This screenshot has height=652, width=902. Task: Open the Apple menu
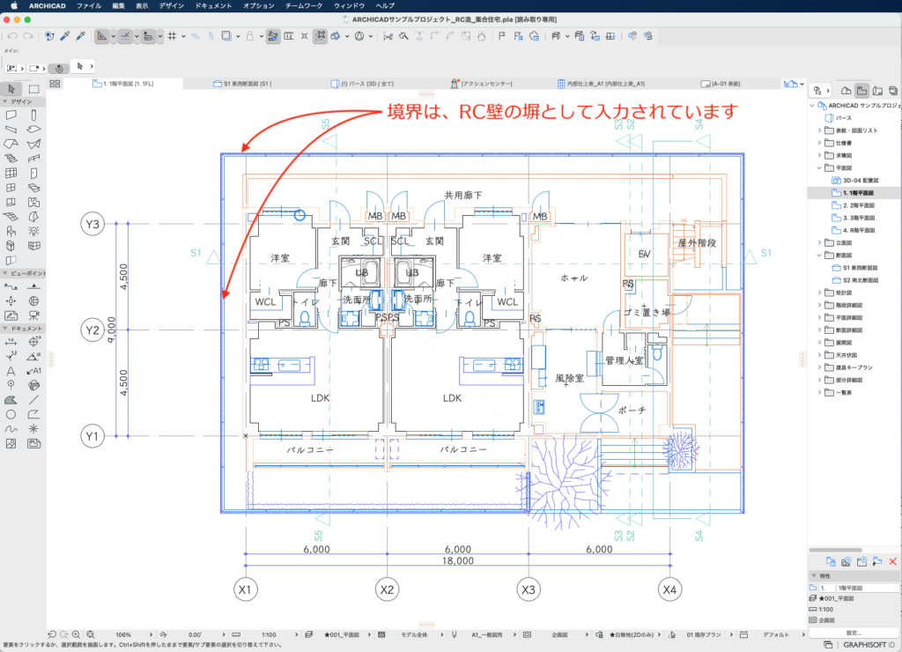coord(14,6)
